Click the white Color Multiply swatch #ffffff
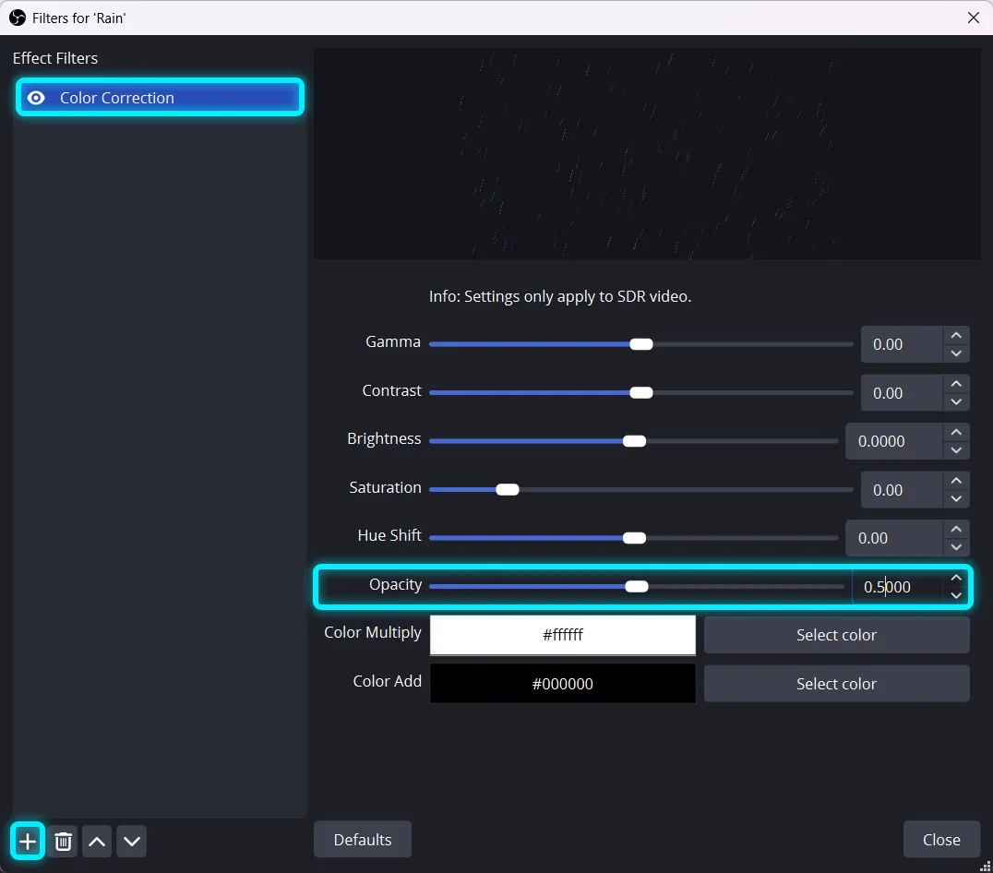This screenshot has width=993, height=873. pyautogui.click(x=562, y=635)
